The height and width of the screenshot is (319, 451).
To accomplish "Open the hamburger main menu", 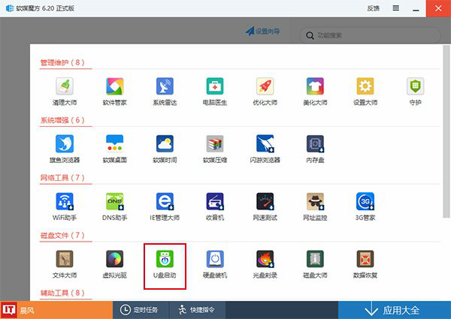I will [x=396, y=8].
